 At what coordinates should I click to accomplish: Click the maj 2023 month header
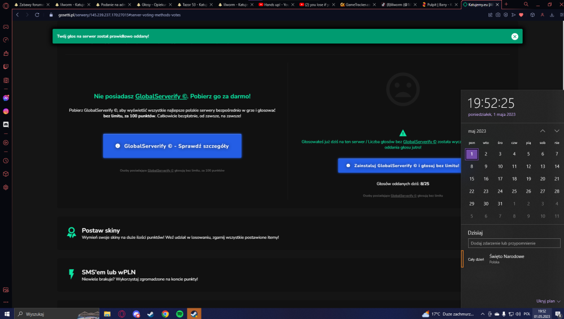pos(477,131)
